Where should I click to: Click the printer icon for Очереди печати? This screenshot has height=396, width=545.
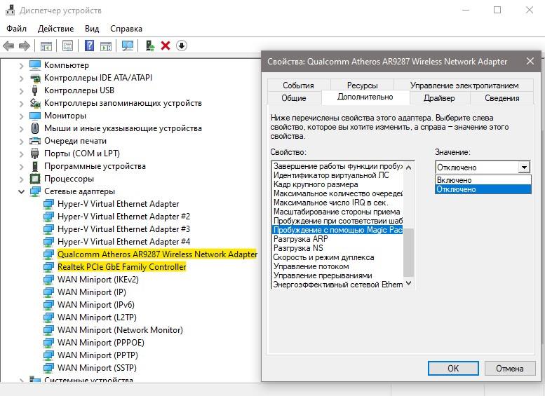tap(35, 141)
